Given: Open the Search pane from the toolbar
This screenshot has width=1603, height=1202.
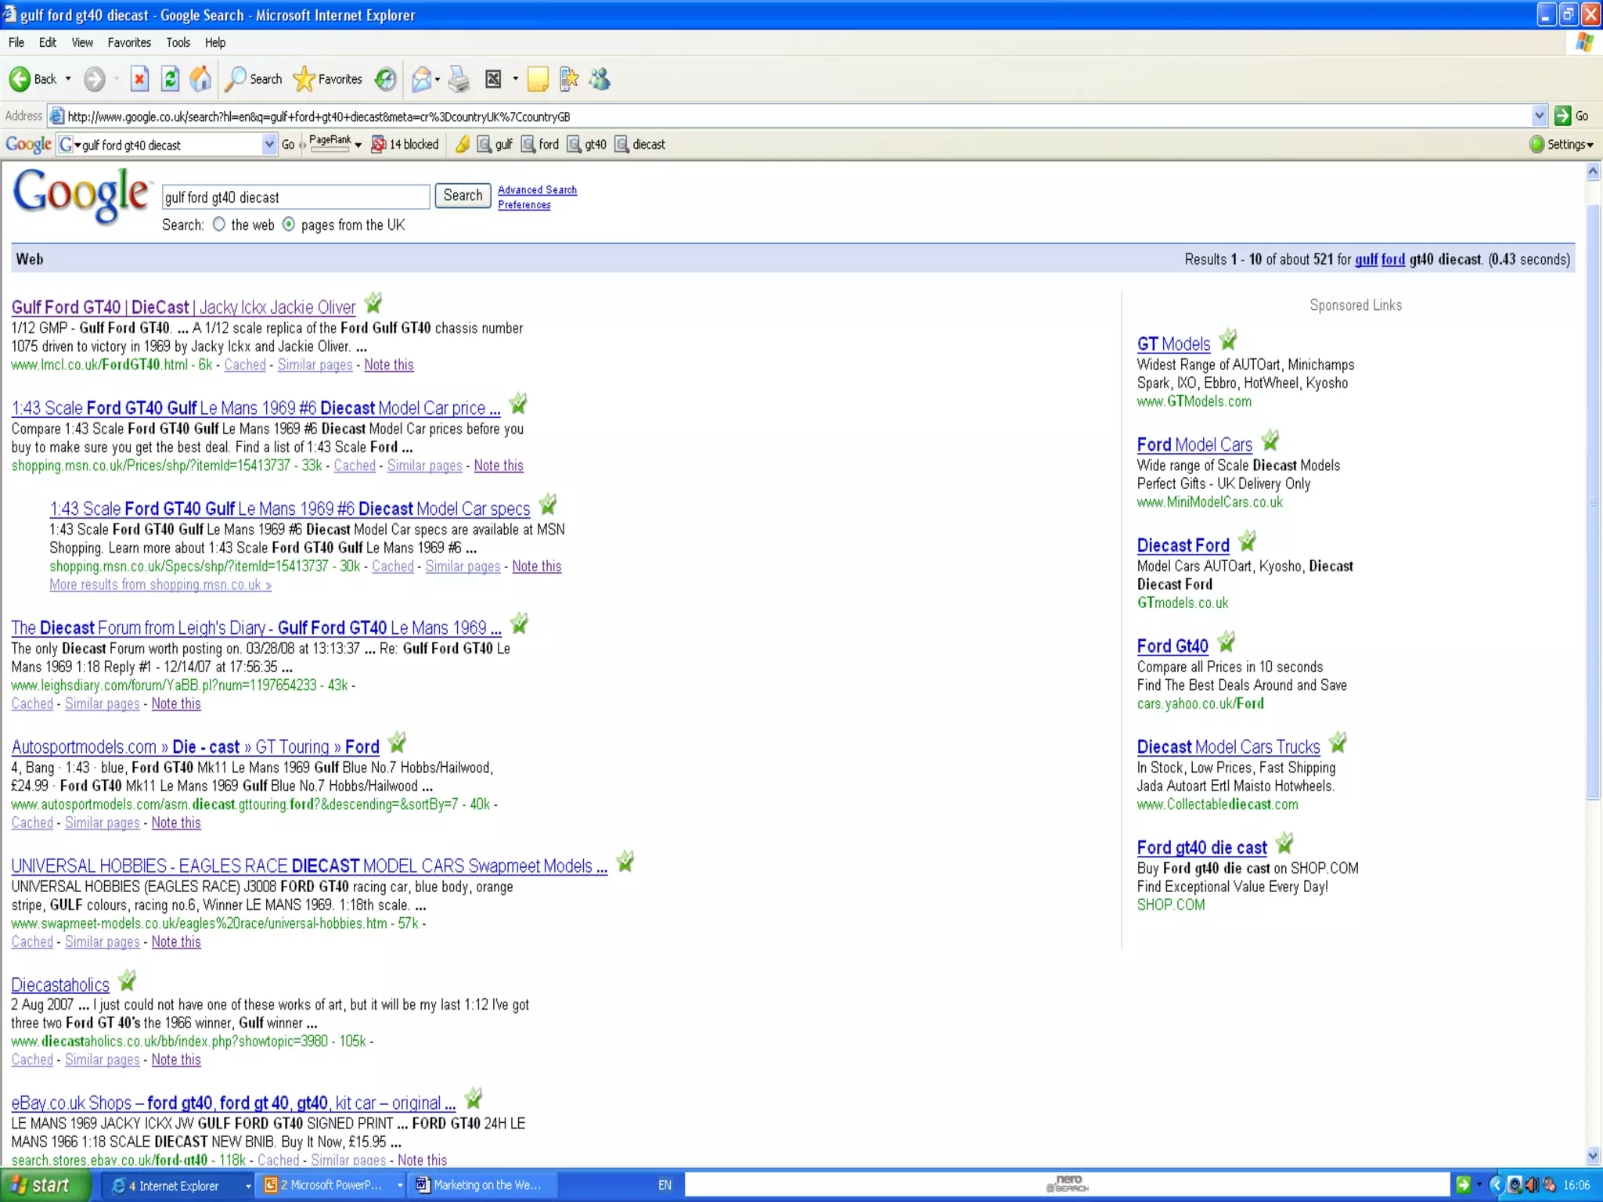Looking at the screenshot, I should [254, 79].
